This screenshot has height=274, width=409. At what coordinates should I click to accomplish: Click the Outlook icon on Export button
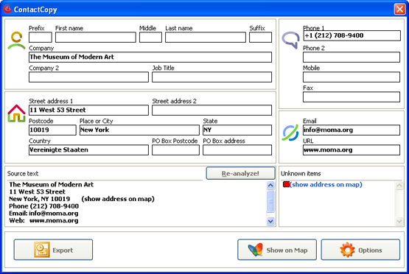(42, 250)
